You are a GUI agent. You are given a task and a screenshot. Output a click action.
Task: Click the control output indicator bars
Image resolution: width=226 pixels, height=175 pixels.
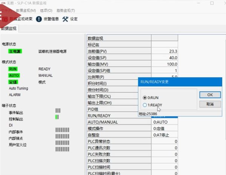(58, 117)
